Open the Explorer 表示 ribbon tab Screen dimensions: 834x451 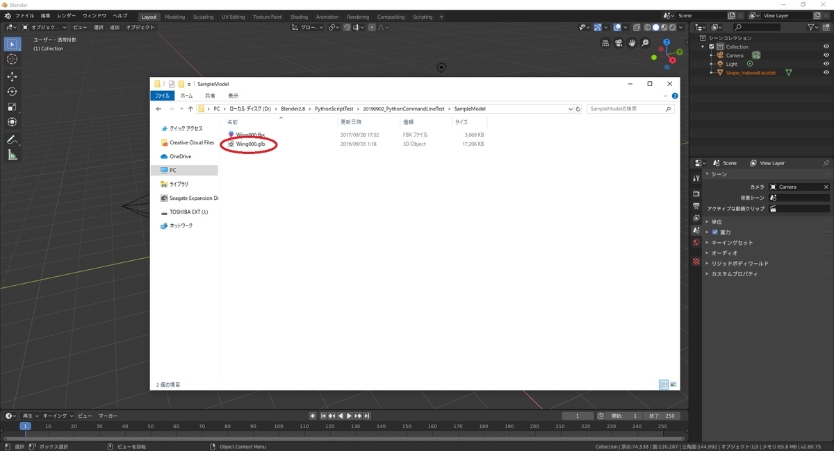pyautogui.click(x=233, y=96)
